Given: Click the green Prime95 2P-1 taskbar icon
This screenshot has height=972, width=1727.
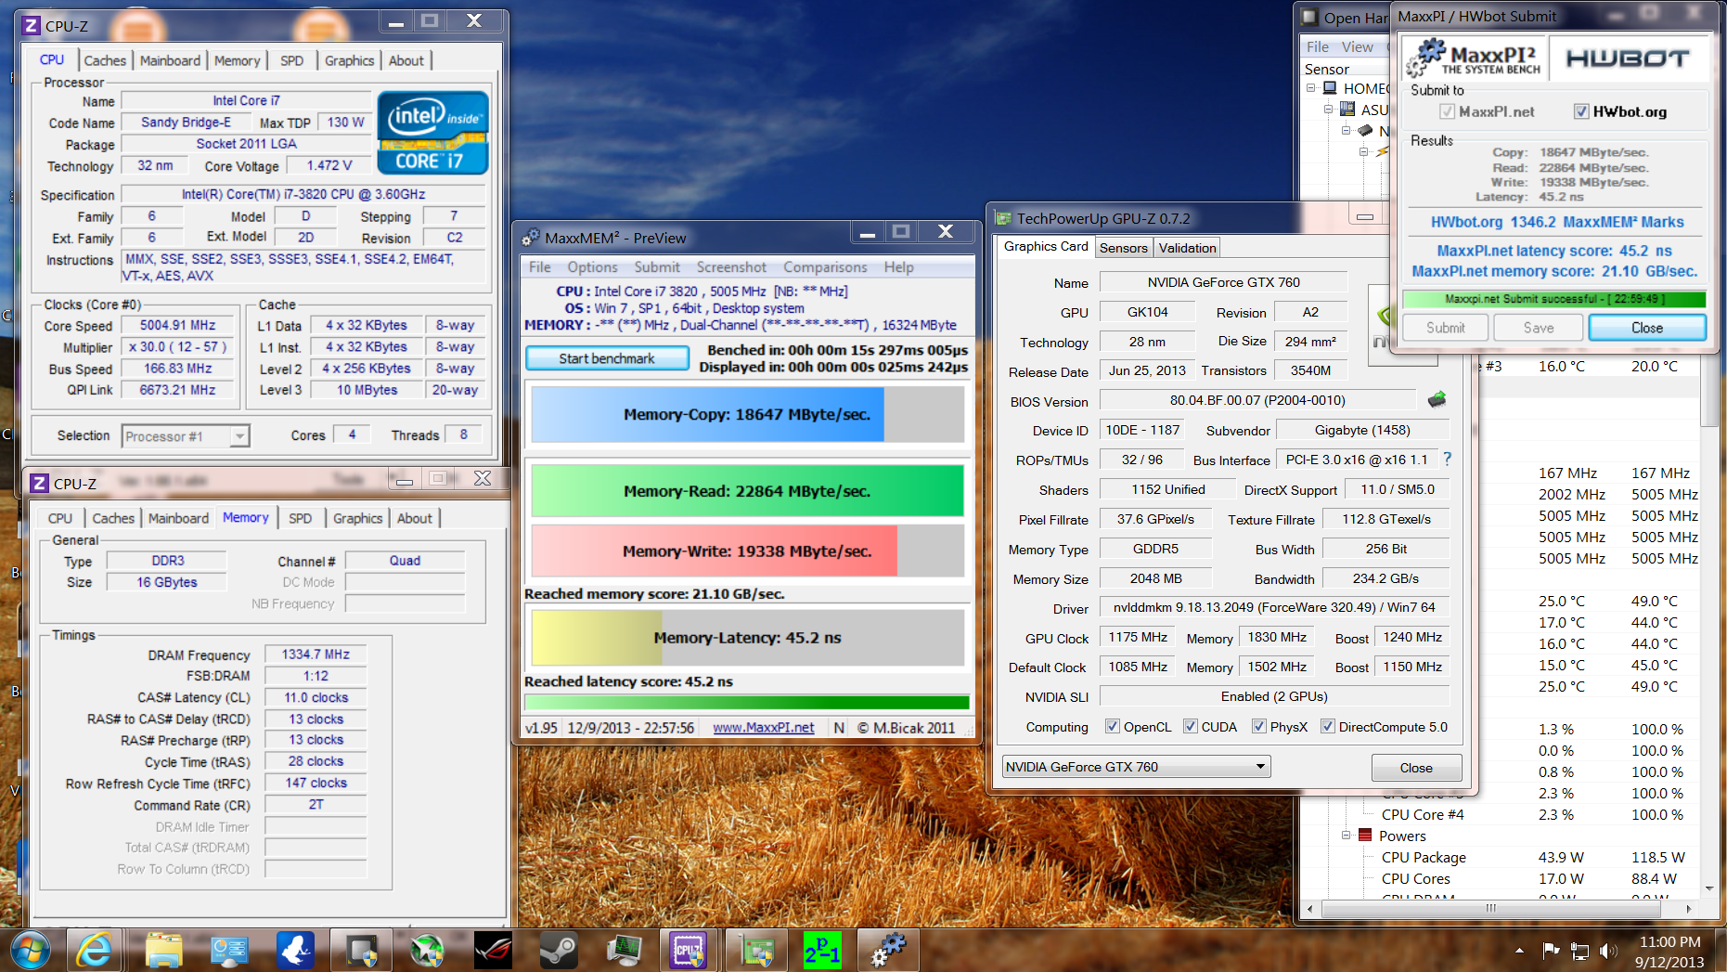Looking at the screenshot, I should pyautogui.click(x=822, y=950).
